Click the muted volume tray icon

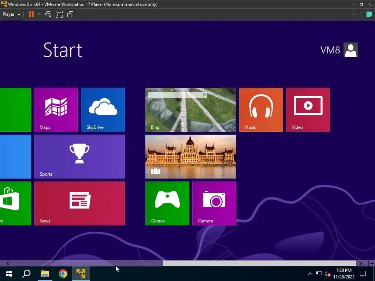328,274
